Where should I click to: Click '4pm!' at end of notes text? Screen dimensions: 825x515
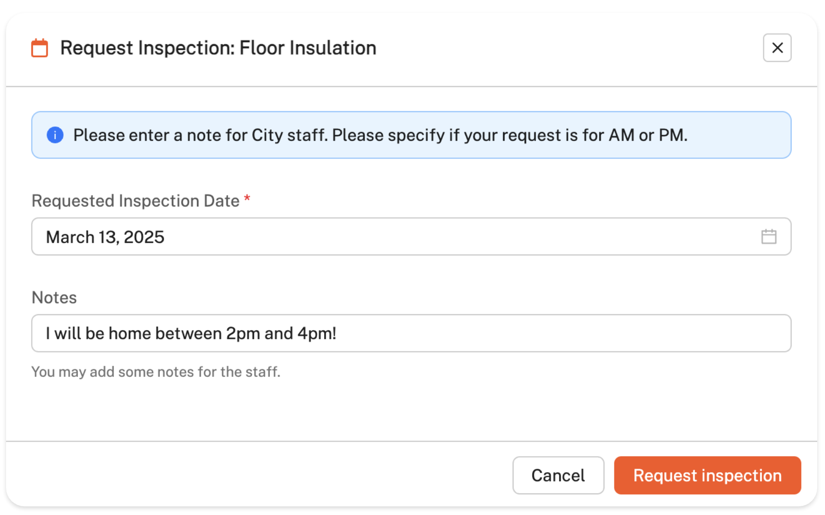(x=317, y=334)
